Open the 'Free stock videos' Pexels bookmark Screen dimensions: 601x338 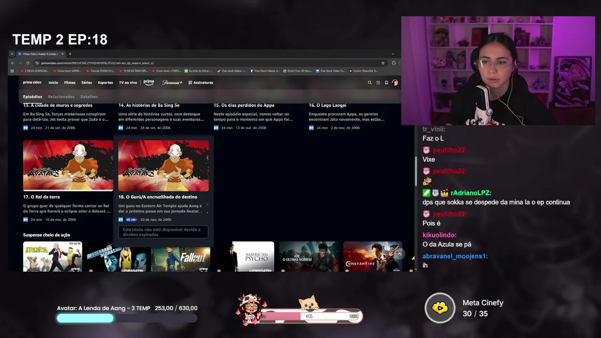pyautogui.click(x=231, y=71)
